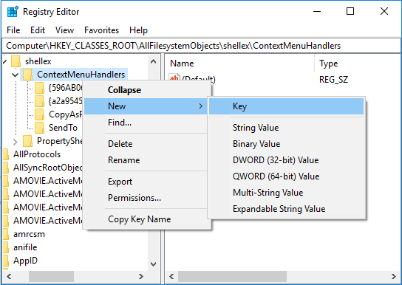Choose Export in the context menu
The image size is (402, 285).
pyautogui.click(x=145, y=182)
